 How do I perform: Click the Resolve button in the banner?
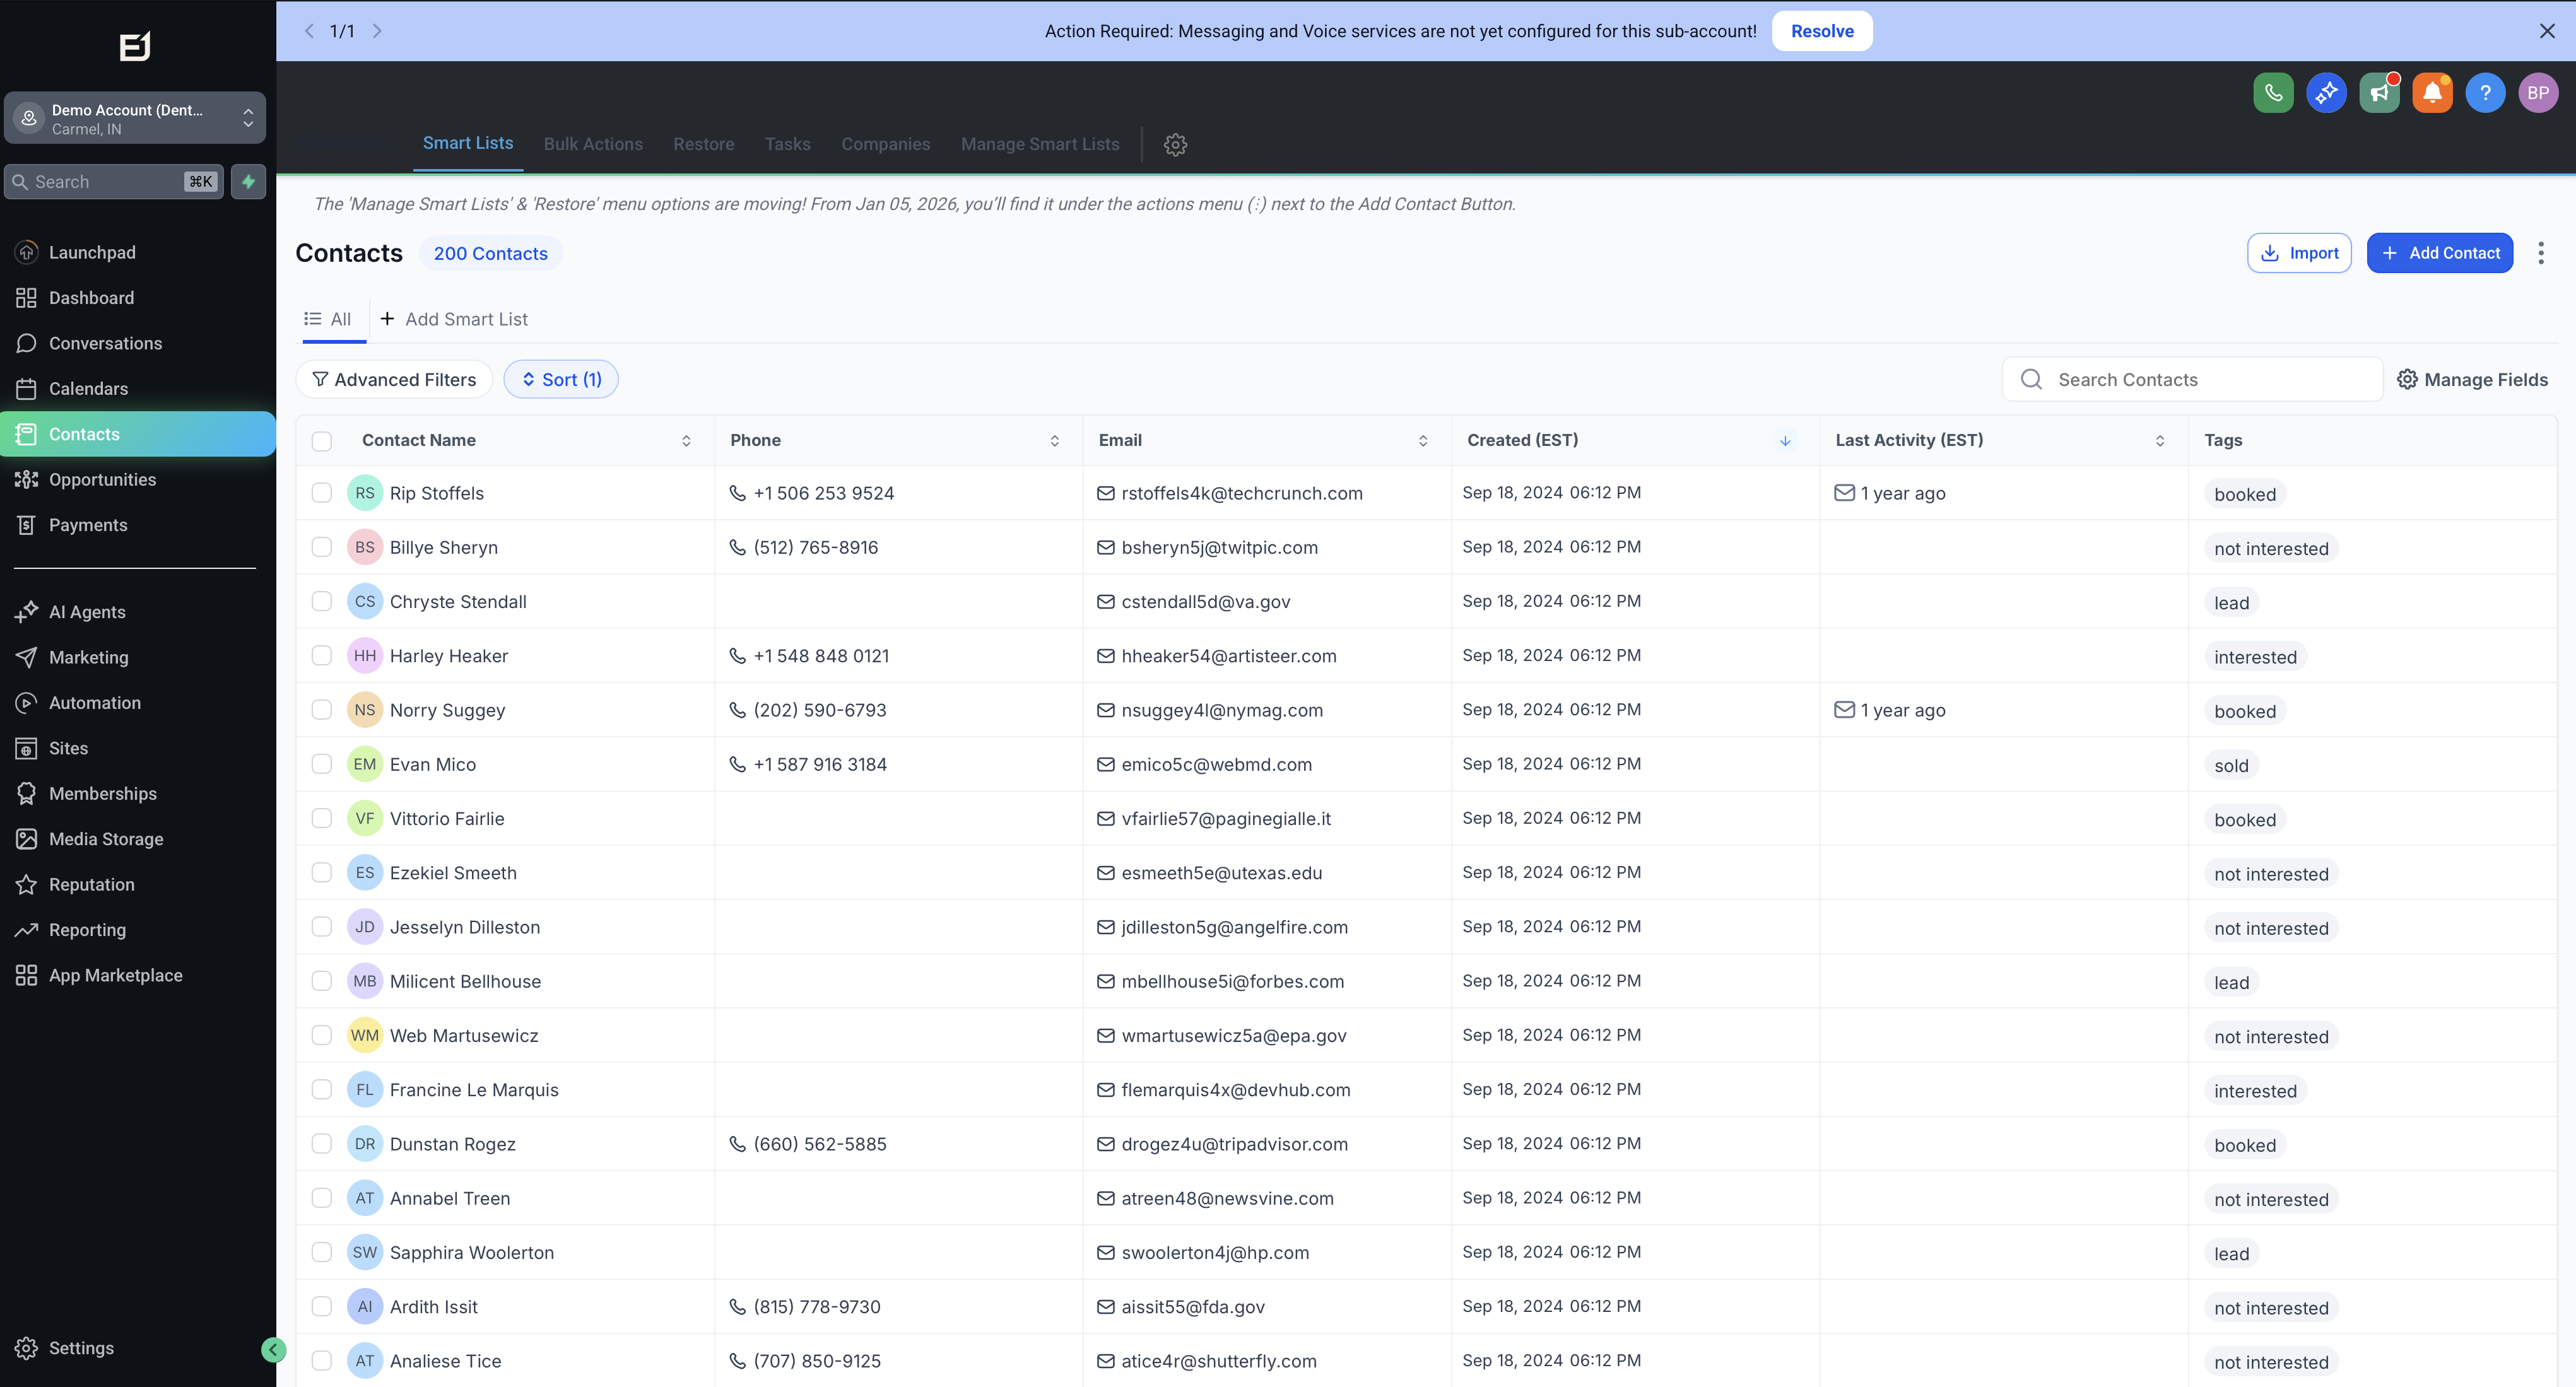pyautogui.click(x=1821, y=30)
